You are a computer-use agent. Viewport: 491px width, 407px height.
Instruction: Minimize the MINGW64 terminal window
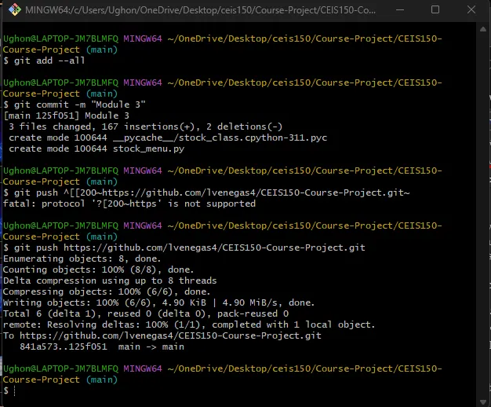pos(400,9)
